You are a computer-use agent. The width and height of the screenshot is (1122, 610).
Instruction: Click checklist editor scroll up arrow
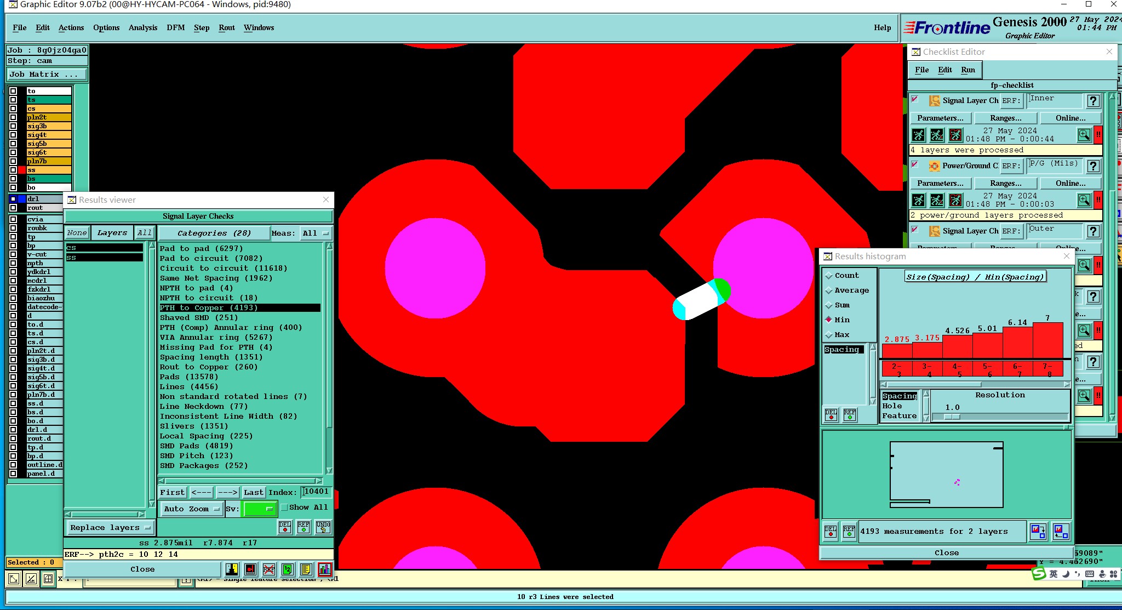(x=1112, y=96)
